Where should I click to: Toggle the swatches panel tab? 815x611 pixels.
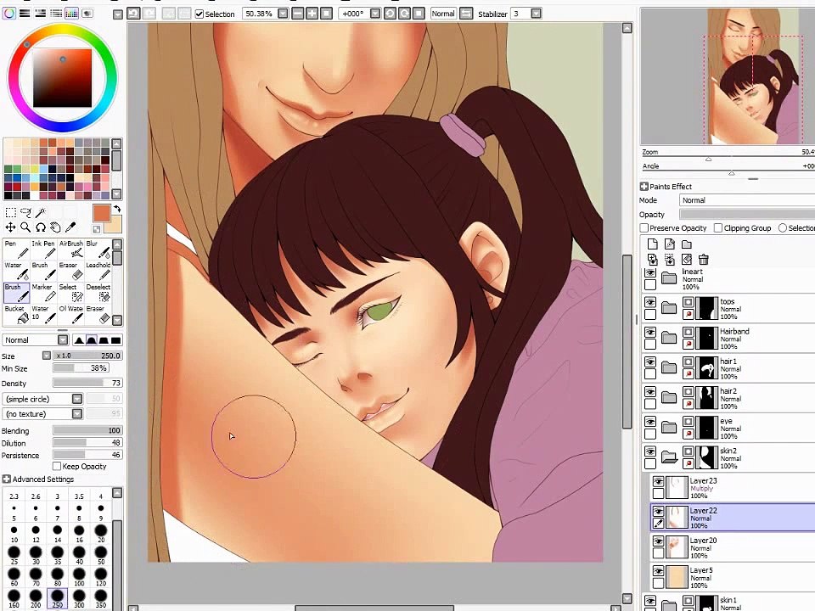click(x=71, y=14)
